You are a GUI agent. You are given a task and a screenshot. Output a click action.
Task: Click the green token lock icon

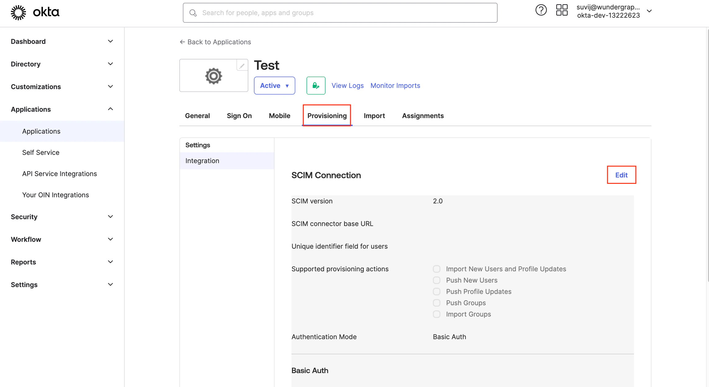click(316, 85)
